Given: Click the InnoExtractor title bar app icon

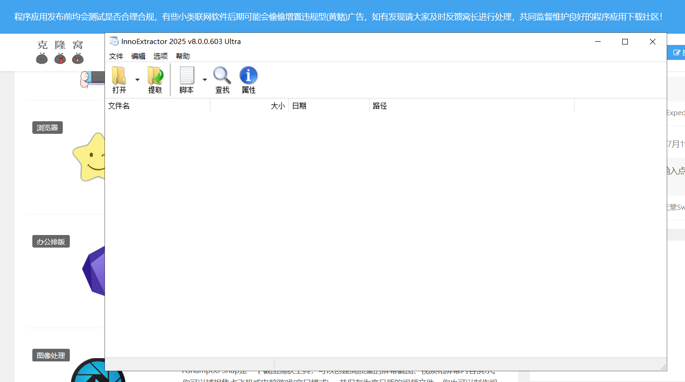Looking at the screenshot, I should pos(114,41).
